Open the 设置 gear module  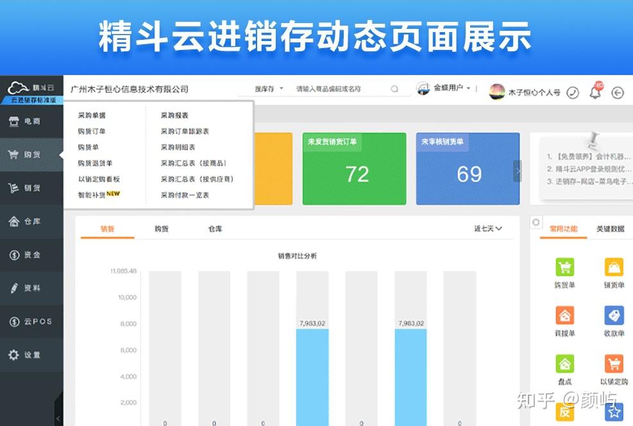tap(31, 355)
